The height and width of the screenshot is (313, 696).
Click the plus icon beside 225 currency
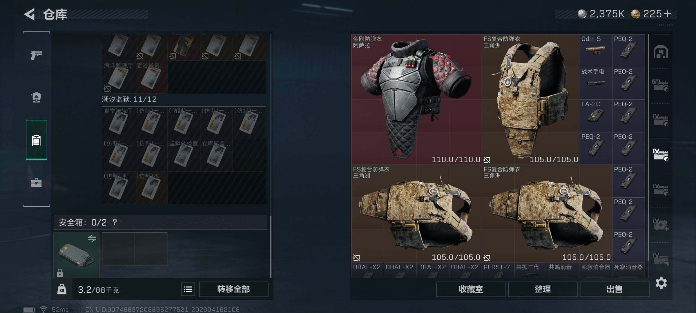667,14
